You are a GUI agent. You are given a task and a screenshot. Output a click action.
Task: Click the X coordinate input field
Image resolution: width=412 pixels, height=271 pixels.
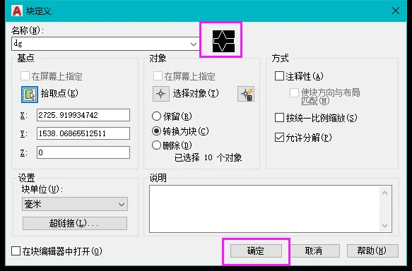pyautogui.click(x=83, y=115)
